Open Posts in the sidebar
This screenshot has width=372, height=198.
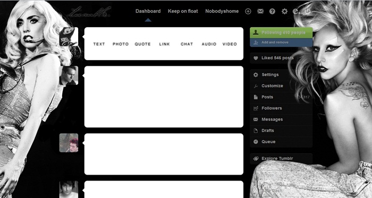[281, 97]
